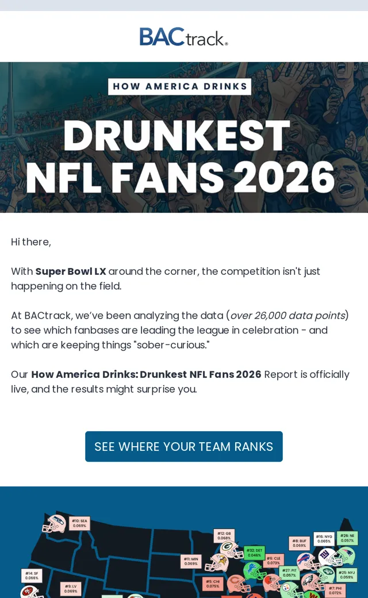
Task: Select the #10: SEA ranking label
Action: 80,523
